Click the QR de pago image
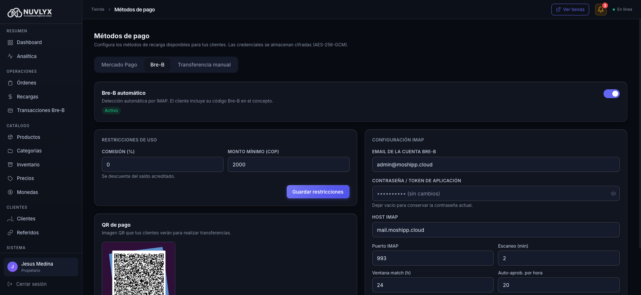641x295 pixels. [x=139, y=269]
